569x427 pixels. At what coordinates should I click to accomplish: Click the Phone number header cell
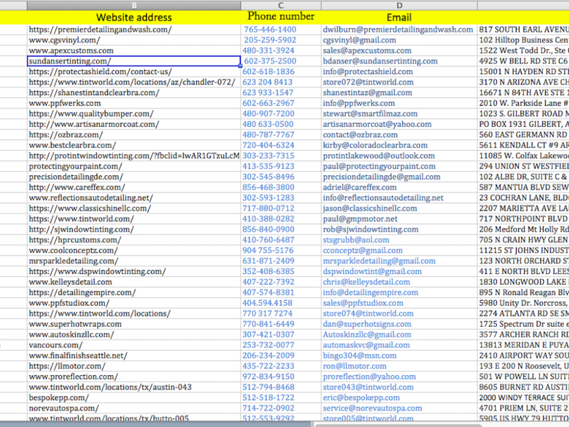coord(281,17)
